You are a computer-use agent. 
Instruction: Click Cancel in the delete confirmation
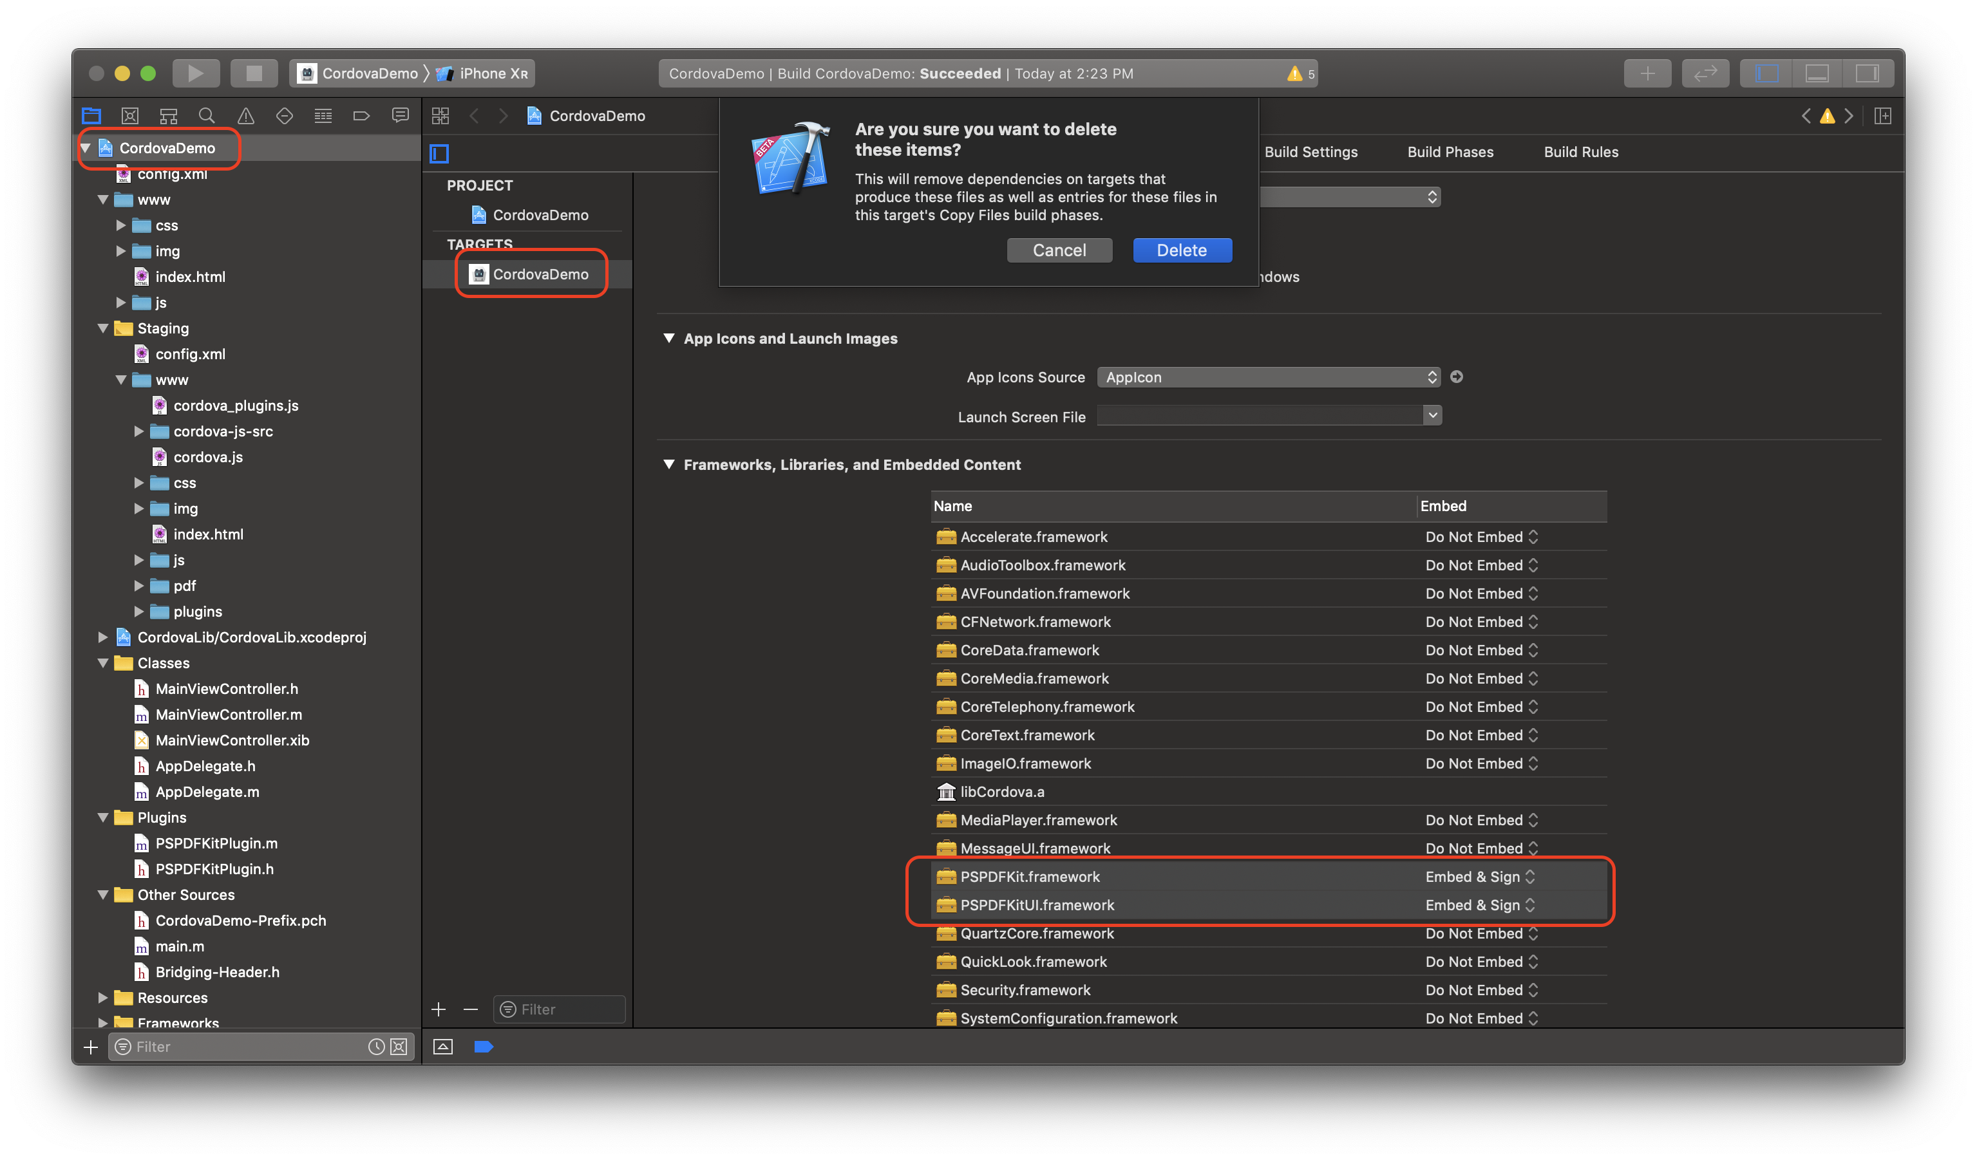point(1059,250)
